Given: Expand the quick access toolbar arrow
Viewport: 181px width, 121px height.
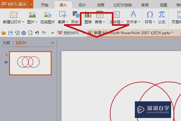Looking at the screenshot, I should [x=52, y=33].
